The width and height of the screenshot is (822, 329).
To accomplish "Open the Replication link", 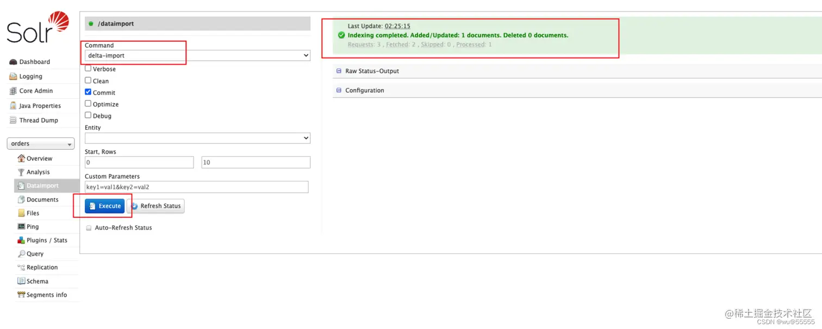I will pos(42,267).
